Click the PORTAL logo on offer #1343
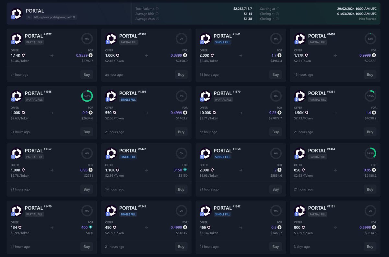The width and height of the screenshot is (389, 257). coord(111,210)
